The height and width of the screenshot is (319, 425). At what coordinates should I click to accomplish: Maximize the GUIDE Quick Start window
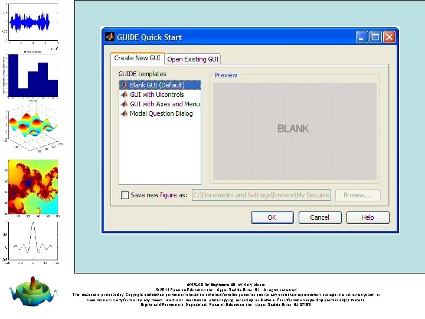pos(375,37)
